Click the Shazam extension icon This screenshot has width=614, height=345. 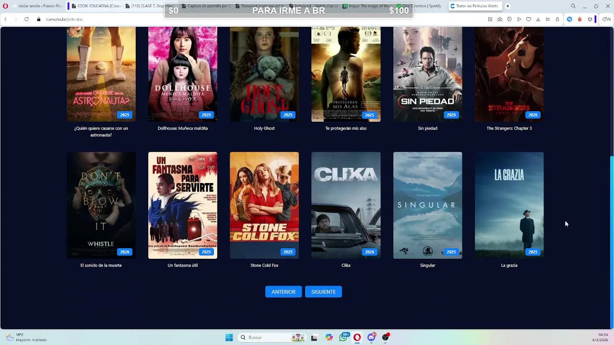pos(569,19)
